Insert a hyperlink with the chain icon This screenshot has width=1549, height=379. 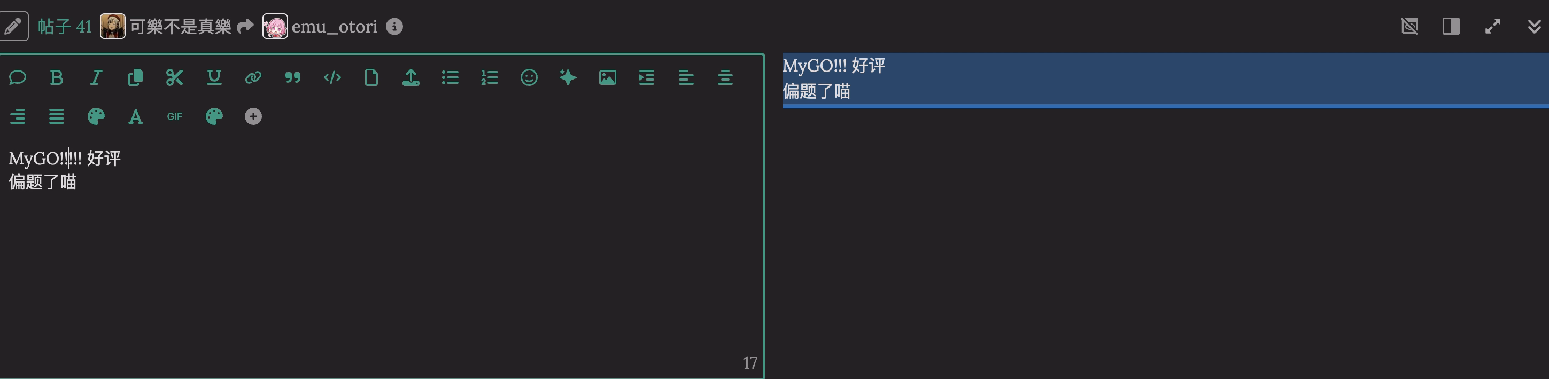253,77
